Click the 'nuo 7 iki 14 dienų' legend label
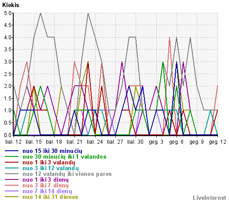This screenshot has height=202, width=229. click(47, 191)
